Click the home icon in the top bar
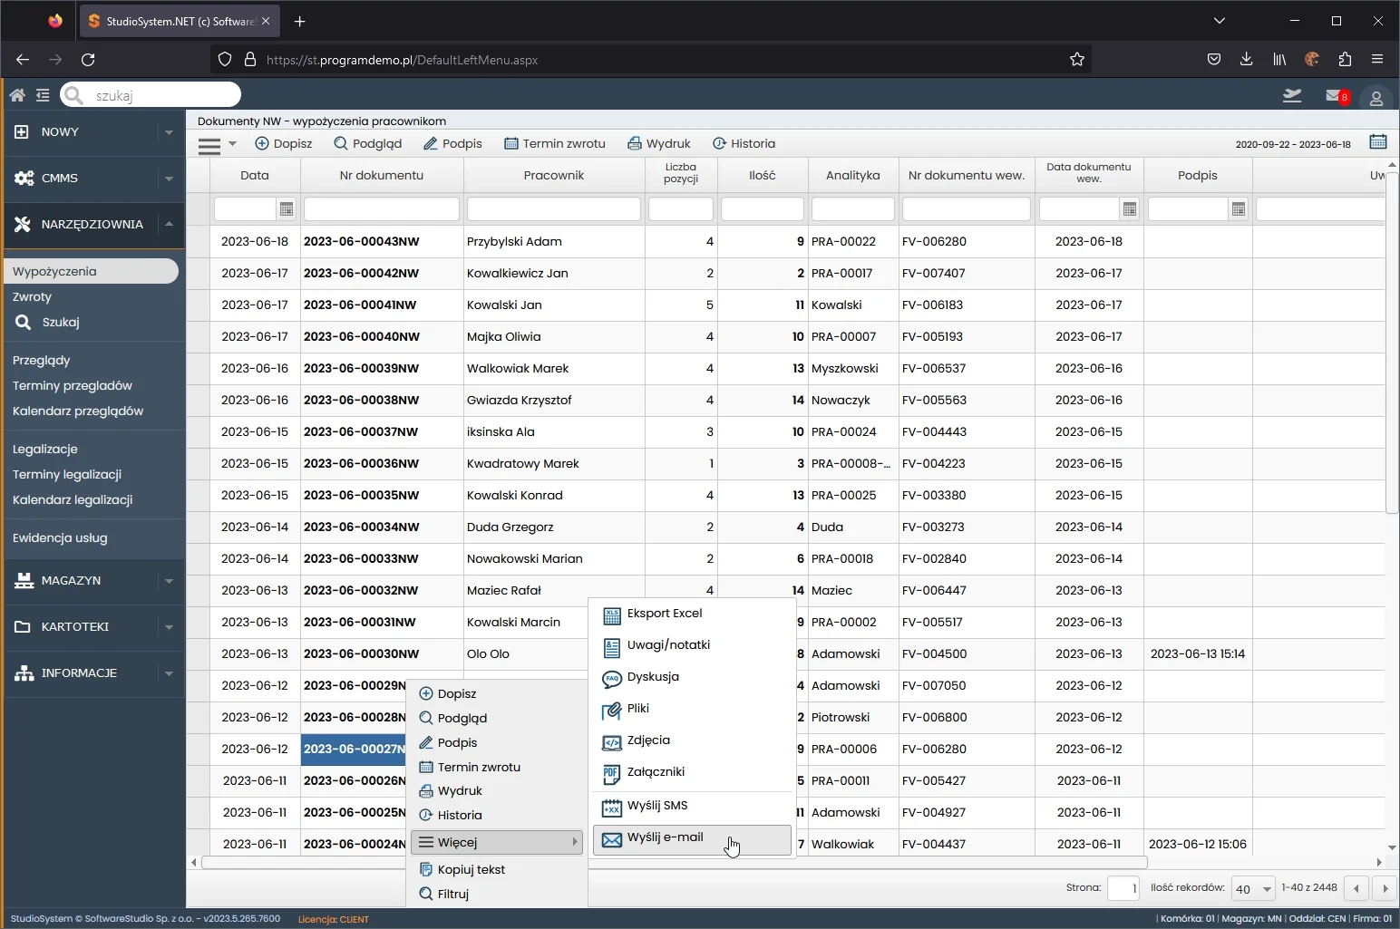The width and height of the screenshot is (1400, 929). 16,95
